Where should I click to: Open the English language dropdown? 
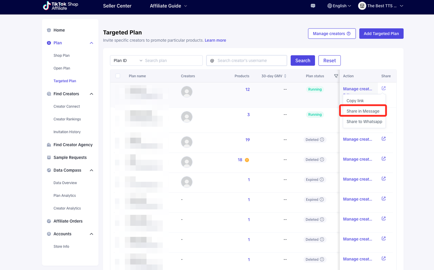click(x=339, y=6)
